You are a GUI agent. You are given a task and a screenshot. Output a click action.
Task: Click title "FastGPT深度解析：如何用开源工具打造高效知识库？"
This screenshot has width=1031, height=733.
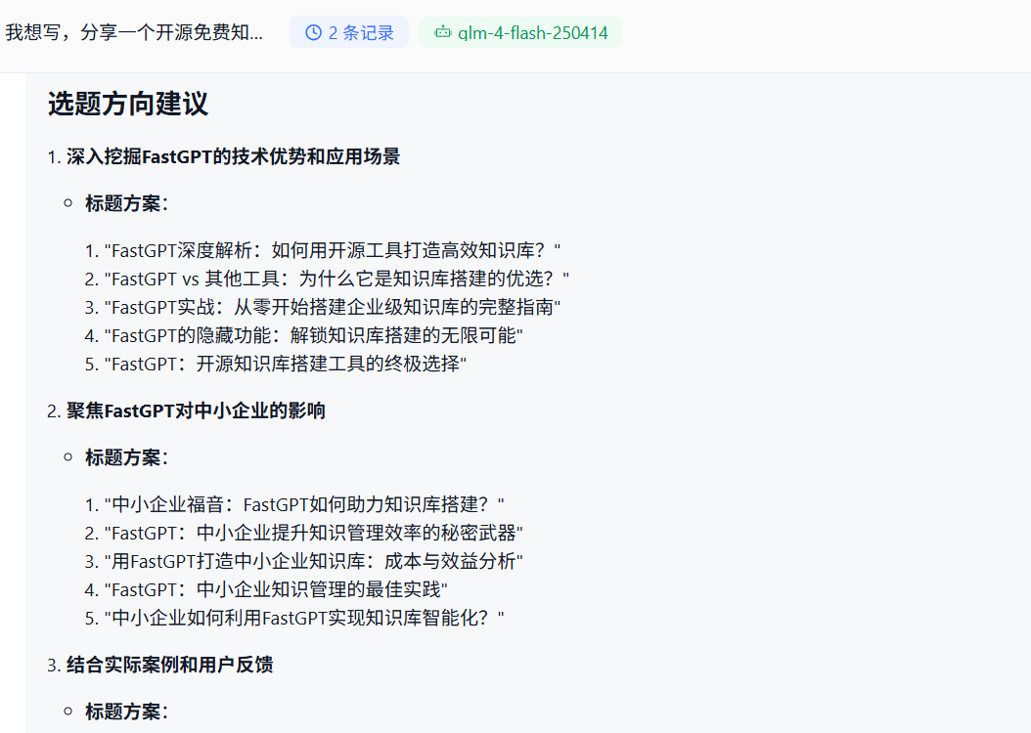click(x=332, y=250)
